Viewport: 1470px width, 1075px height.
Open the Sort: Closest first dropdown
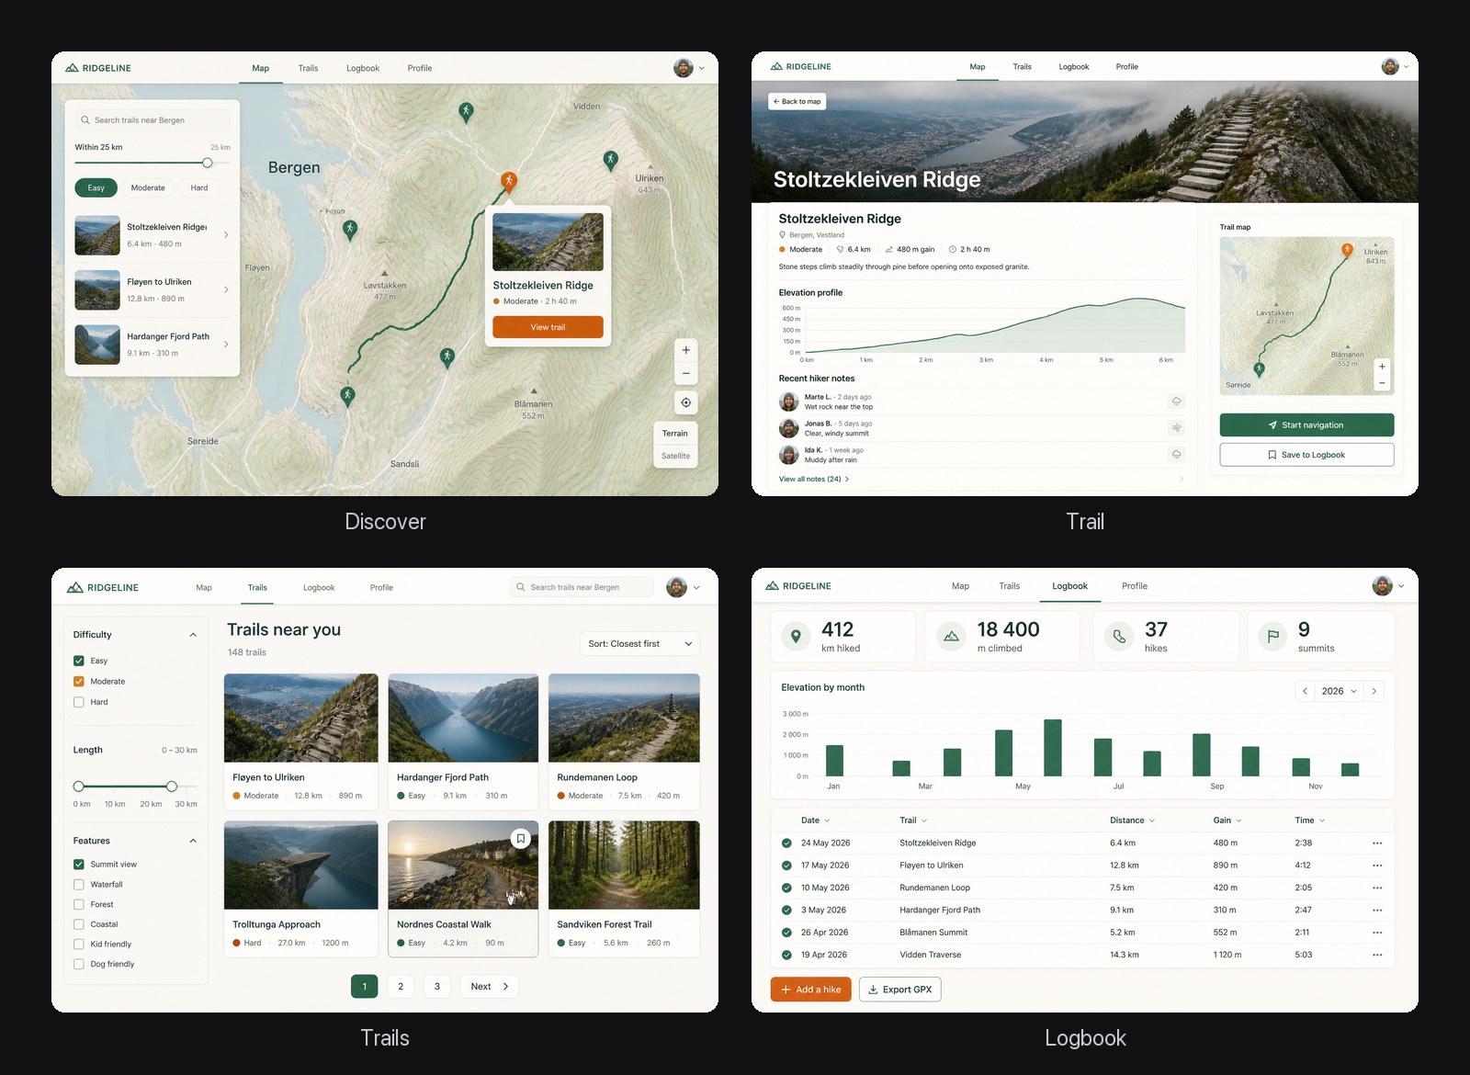(639, 644)
